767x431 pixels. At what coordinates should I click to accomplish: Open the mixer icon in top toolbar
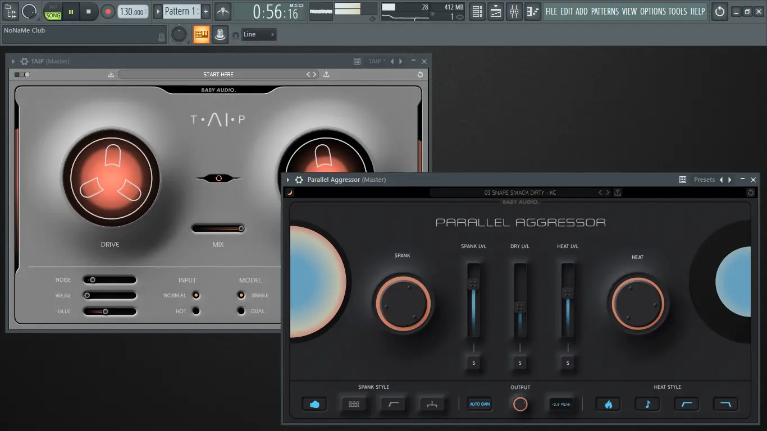click(x=514, y=11)
